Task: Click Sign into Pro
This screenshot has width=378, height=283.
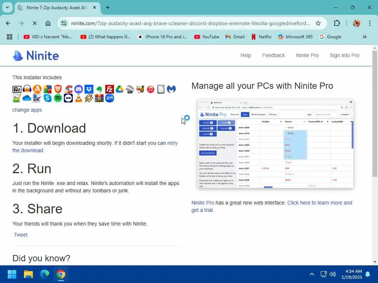Action: pos(344,55)
